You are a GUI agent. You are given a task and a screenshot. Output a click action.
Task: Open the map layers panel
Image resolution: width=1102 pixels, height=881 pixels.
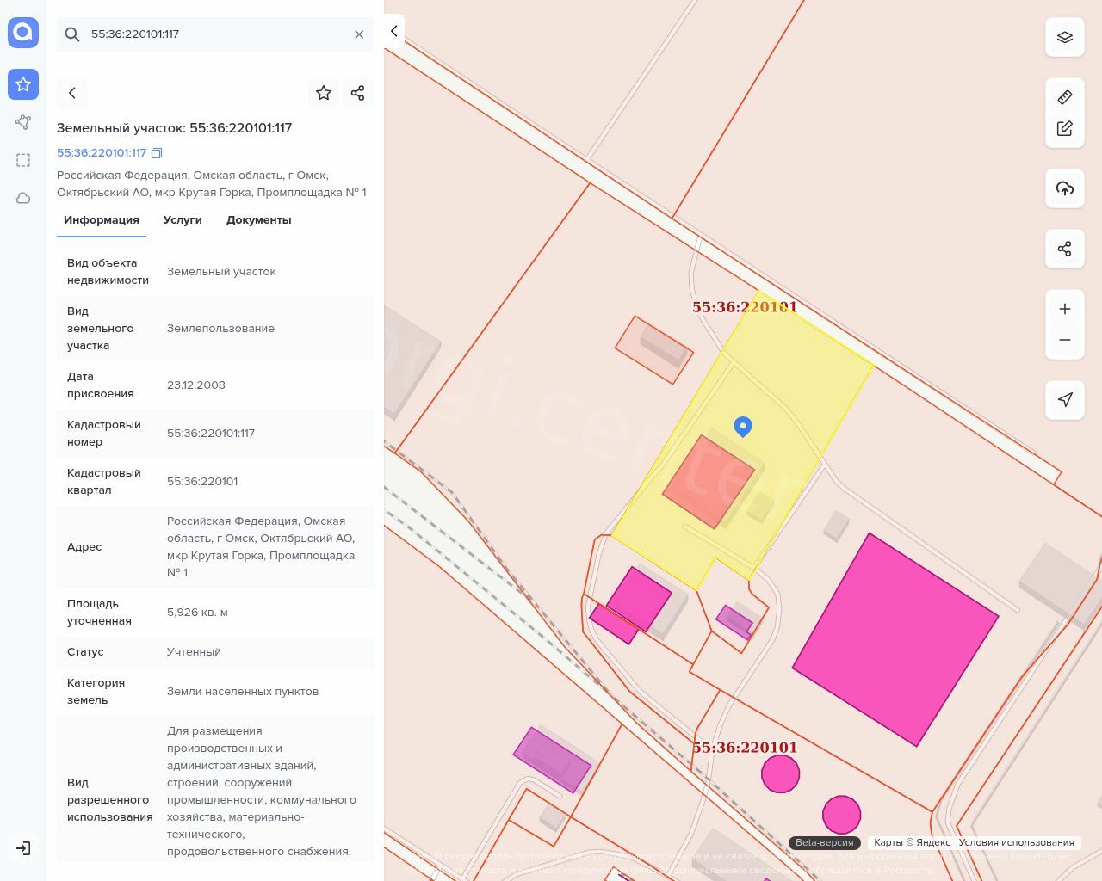(x=1064, y=37)
